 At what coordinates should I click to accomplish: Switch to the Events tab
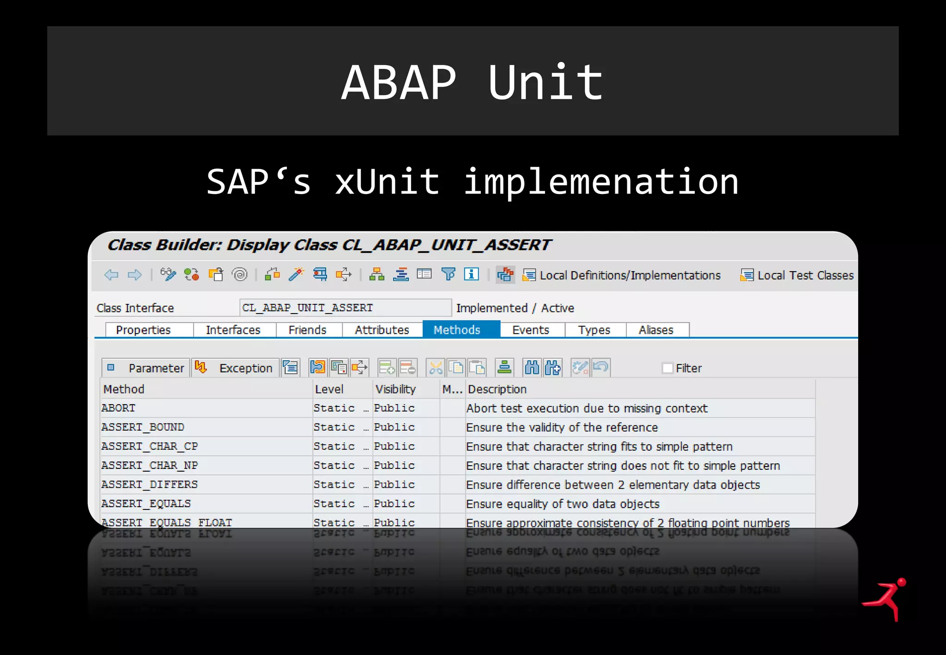[533, 330]
